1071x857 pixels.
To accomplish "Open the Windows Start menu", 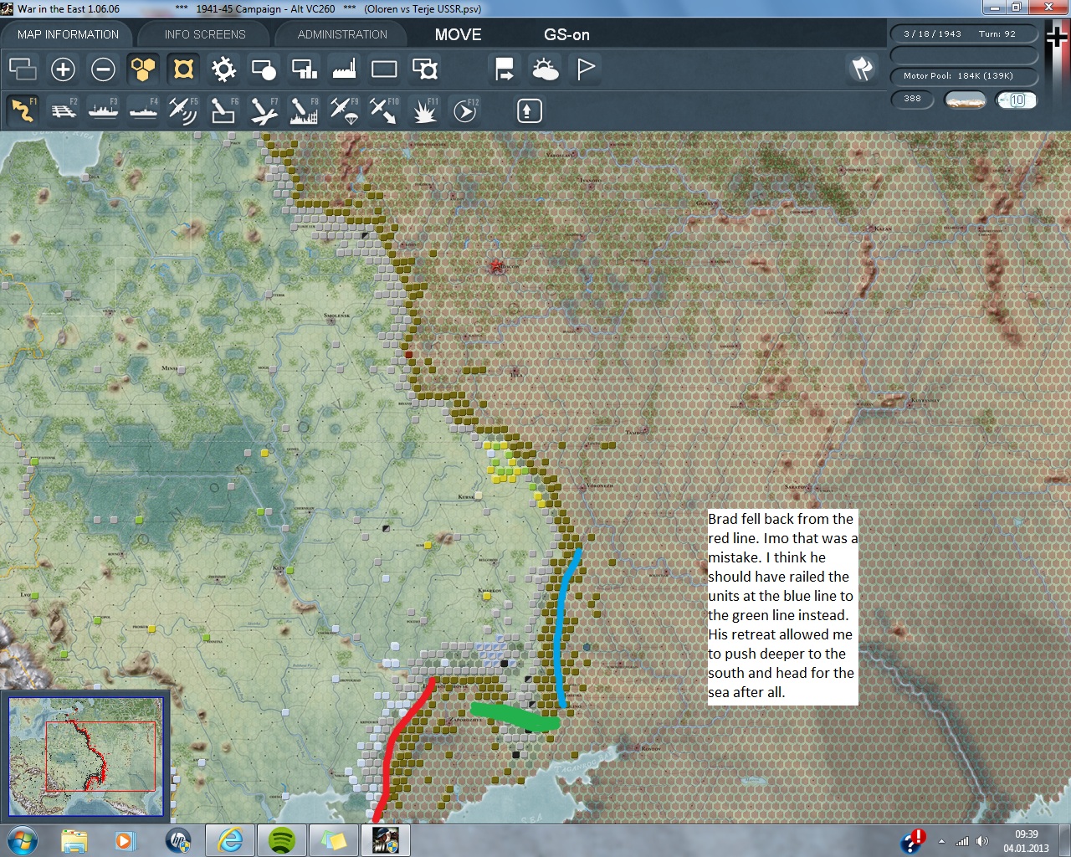I will pos(23,840).
